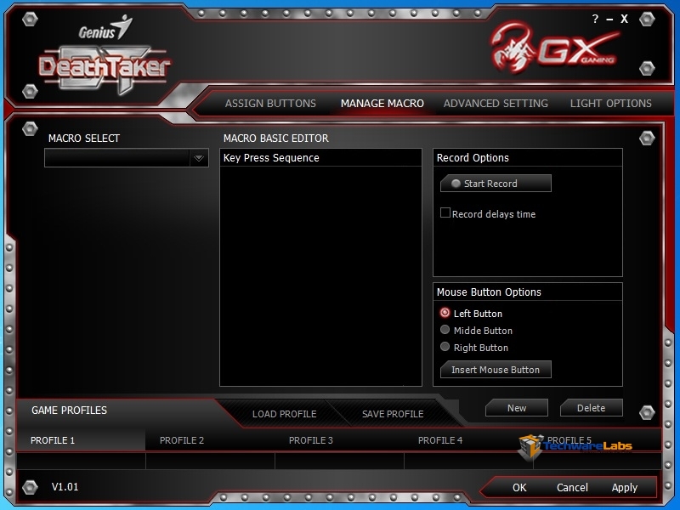The image size is (680, 510).
Task: Close the DeathTaker configuration window
Action: [x=624, y=19]
